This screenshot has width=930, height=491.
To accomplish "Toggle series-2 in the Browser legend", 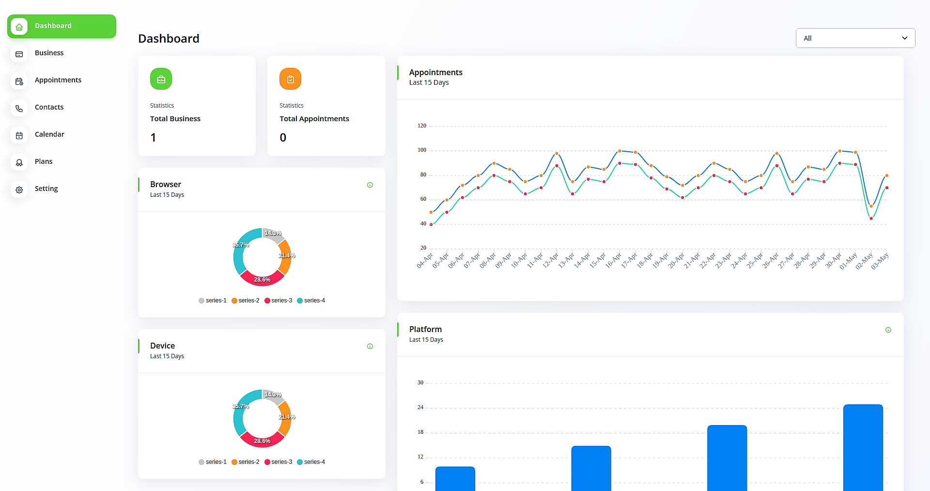I will point(246,301).
